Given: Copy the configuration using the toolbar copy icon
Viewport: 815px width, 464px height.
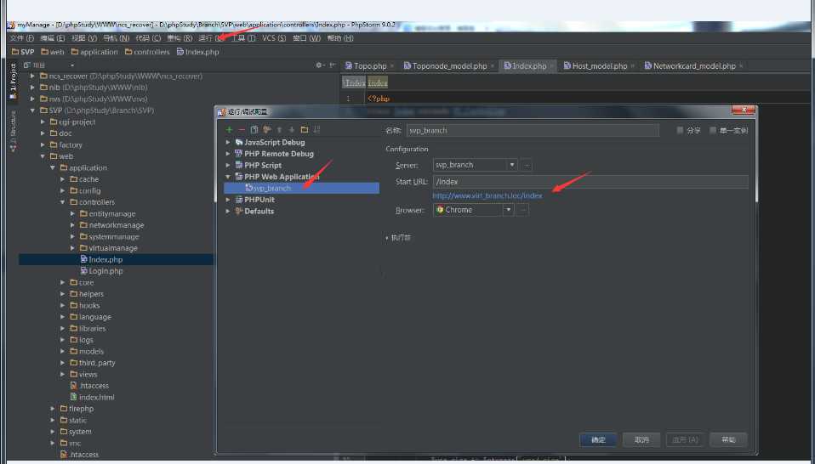Looking at the screenshot, I should pos(254,130).
